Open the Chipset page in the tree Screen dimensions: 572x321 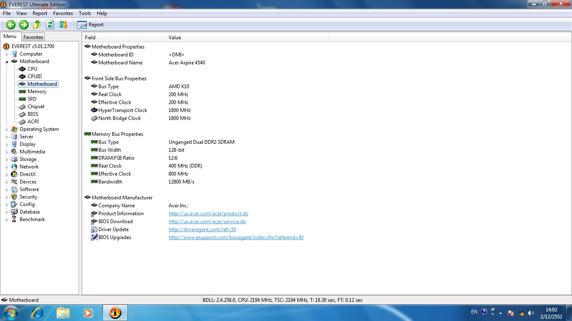36,107
